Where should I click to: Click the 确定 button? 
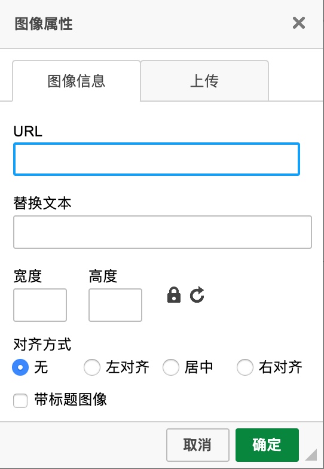click(x=267, y=445)
